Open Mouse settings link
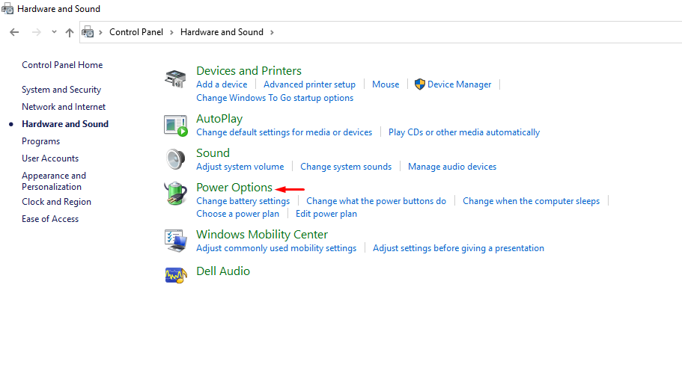 click(386, 84)
